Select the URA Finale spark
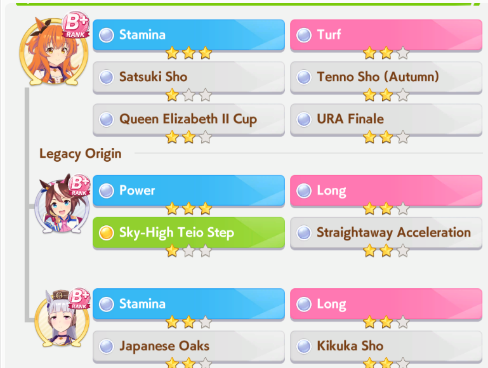Image resolution: width=488 pixels, height=368 pixels. (386, 119)
